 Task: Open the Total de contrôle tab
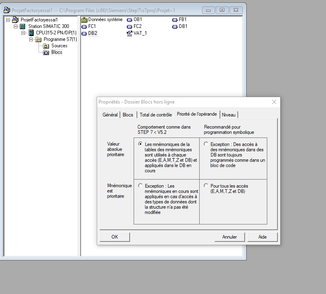pos(156,115)
